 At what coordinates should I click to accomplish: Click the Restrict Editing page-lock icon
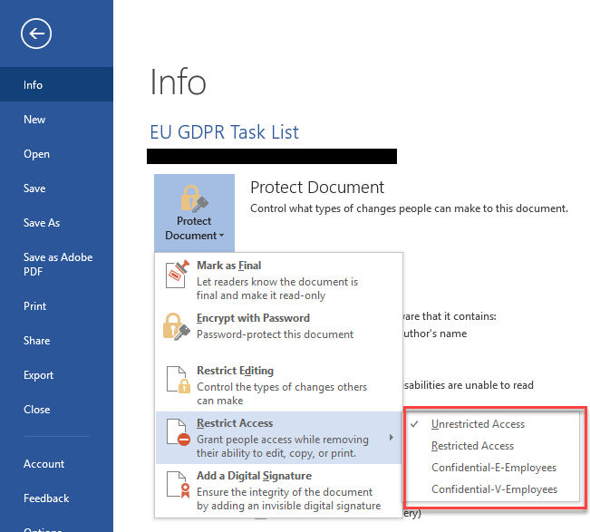[179, 380]
